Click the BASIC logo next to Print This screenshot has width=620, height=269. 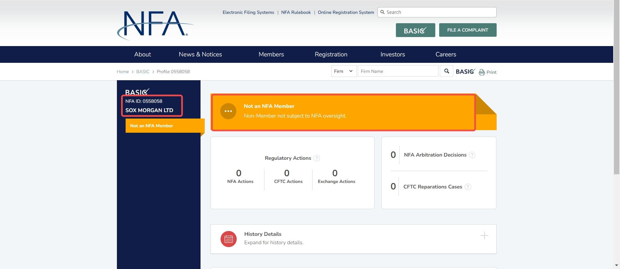click(465, 72)
